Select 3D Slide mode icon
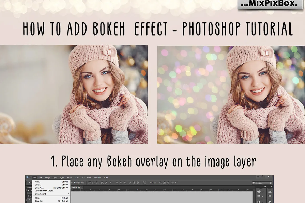 (x=172, y=183)
